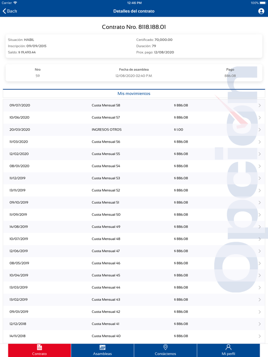Screen dimensions: 268x357
Task: Select the 'Cuota Mensual 56' label
Action: (x=106, y=142)
